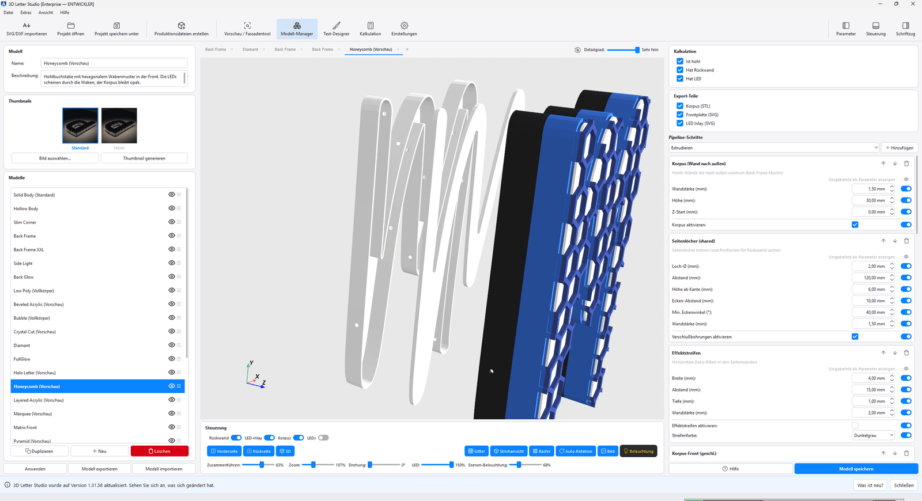Open Einstellungen gear icon
The image size is (922, 501).
(x=405, y=25)
